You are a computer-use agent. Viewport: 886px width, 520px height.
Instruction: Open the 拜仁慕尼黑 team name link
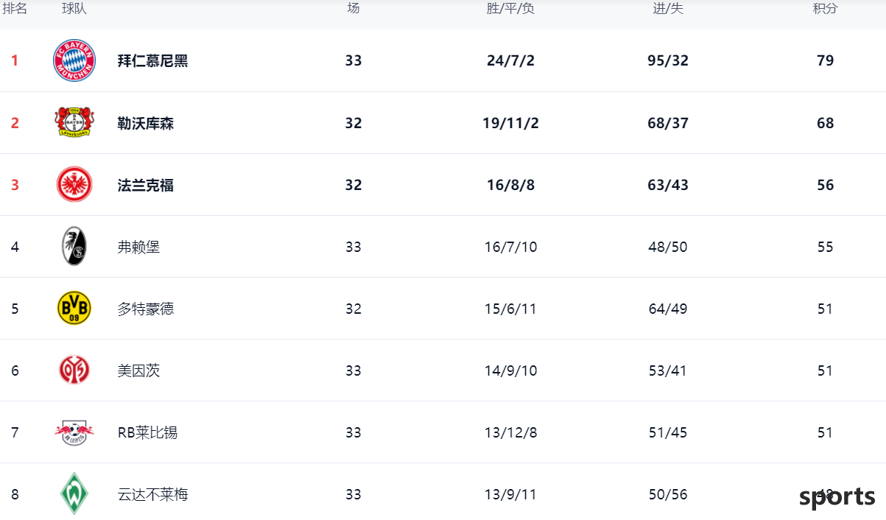(x=153, y=60)
